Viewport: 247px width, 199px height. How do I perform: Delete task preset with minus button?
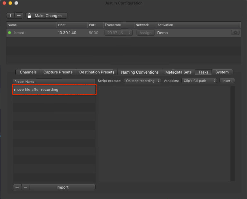point(26,187)
